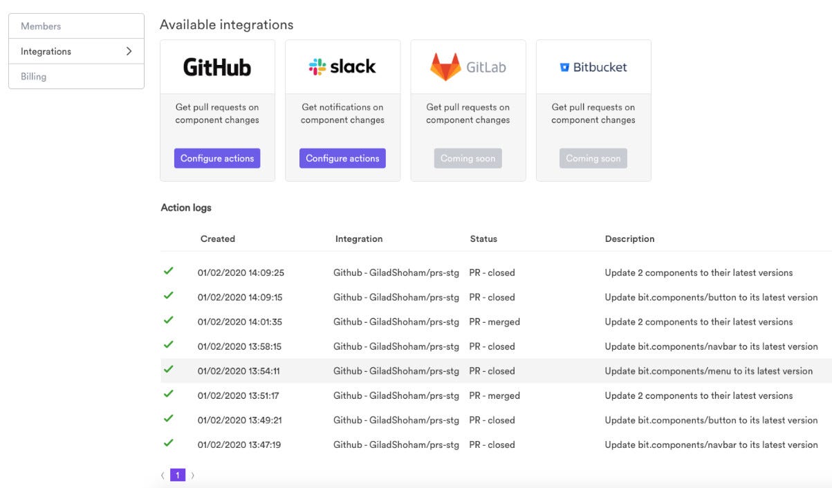Click checkmark beside the 13:51:17 log row
Screen dimensions: 832x488
pos(168,393)
